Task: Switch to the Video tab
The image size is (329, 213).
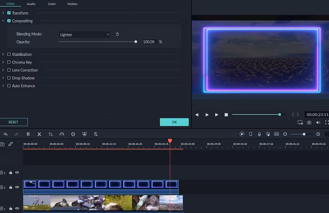Action: tap(10, 4)
